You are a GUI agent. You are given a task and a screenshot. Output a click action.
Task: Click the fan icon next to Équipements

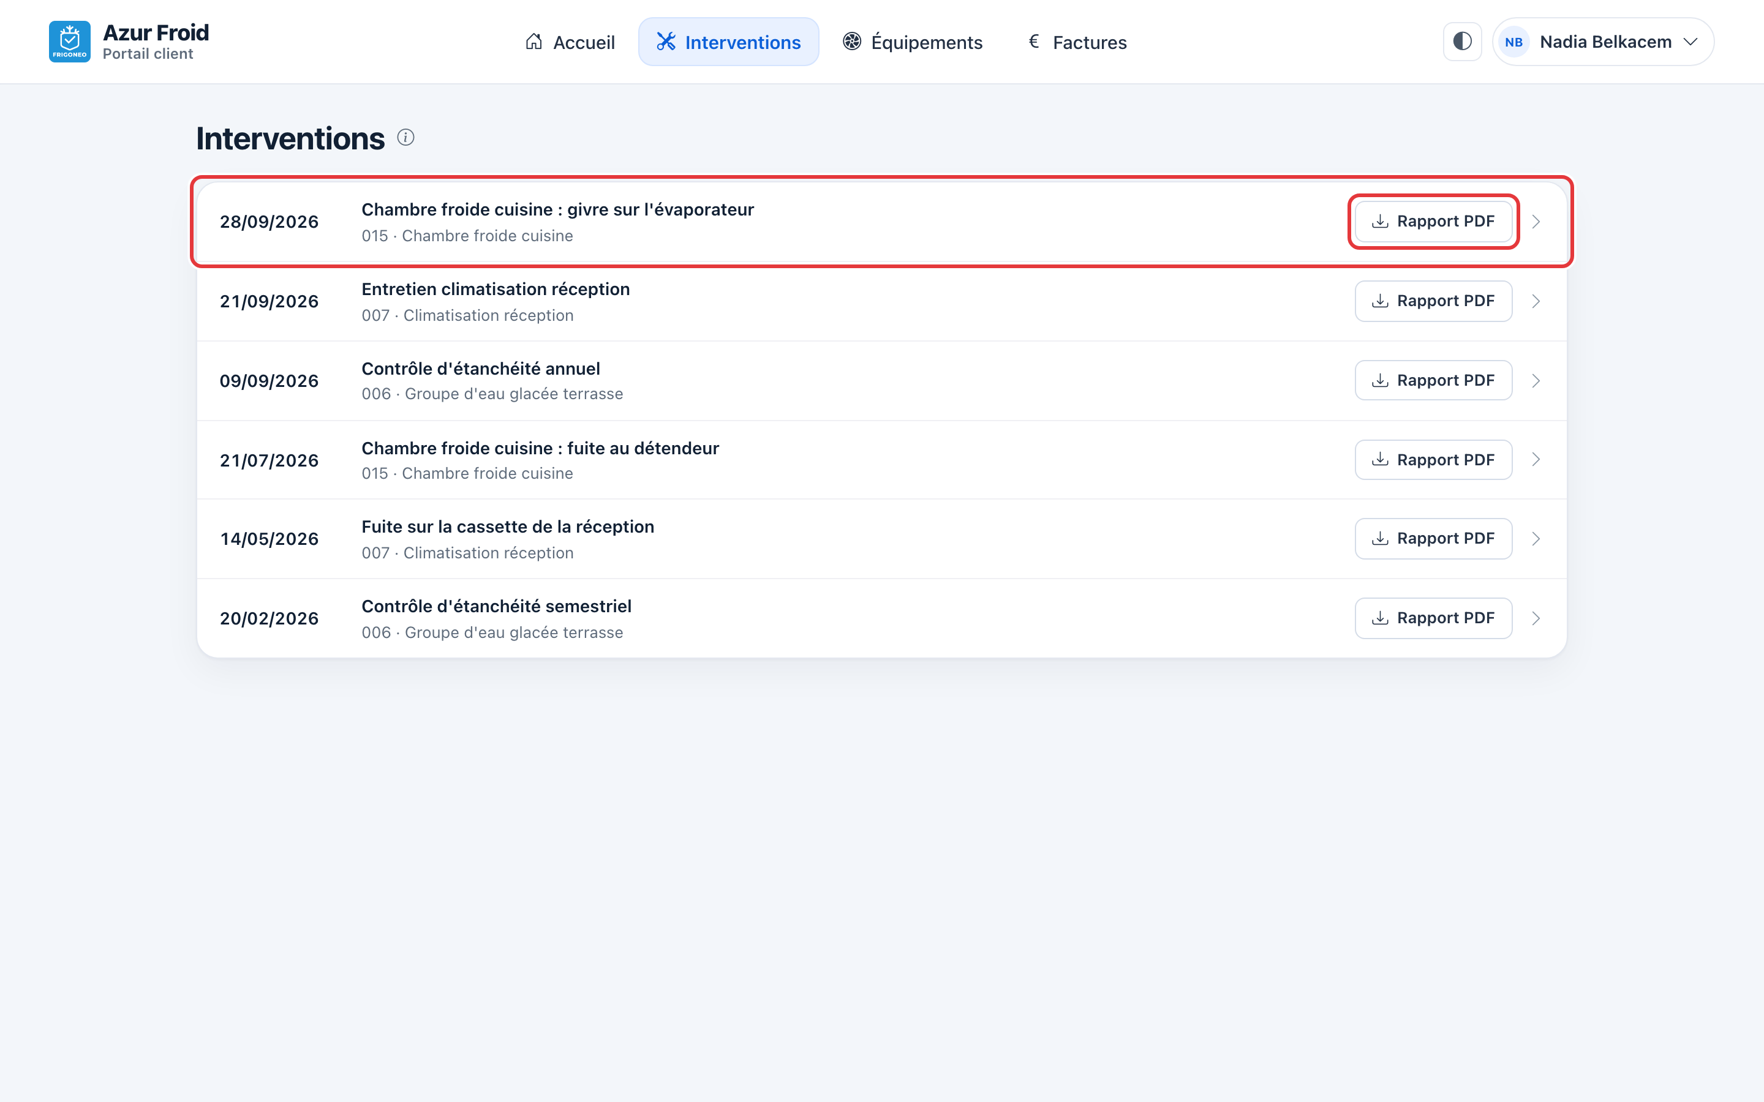coord(852,42)
